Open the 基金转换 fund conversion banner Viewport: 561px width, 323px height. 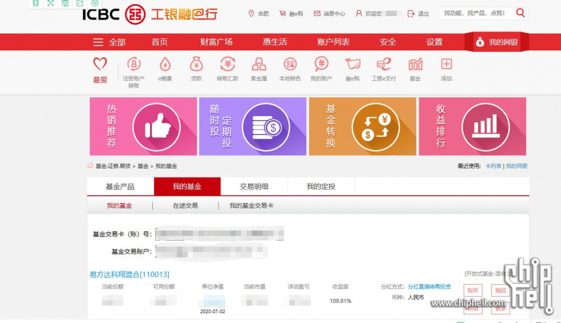[362, 127]
